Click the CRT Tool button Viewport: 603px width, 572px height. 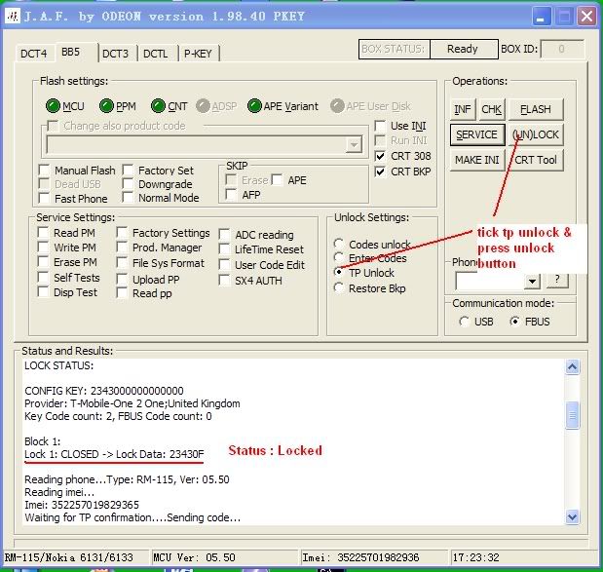(536, 160)
